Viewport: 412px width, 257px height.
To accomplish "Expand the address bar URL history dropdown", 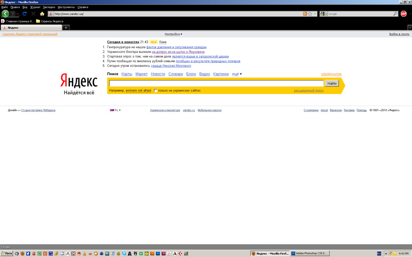I will [x=315, y=14].
